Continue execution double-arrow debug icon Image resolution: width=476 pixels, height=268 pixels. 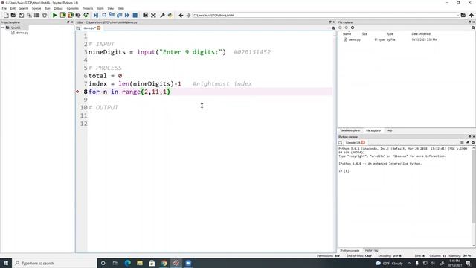point(127,15)
